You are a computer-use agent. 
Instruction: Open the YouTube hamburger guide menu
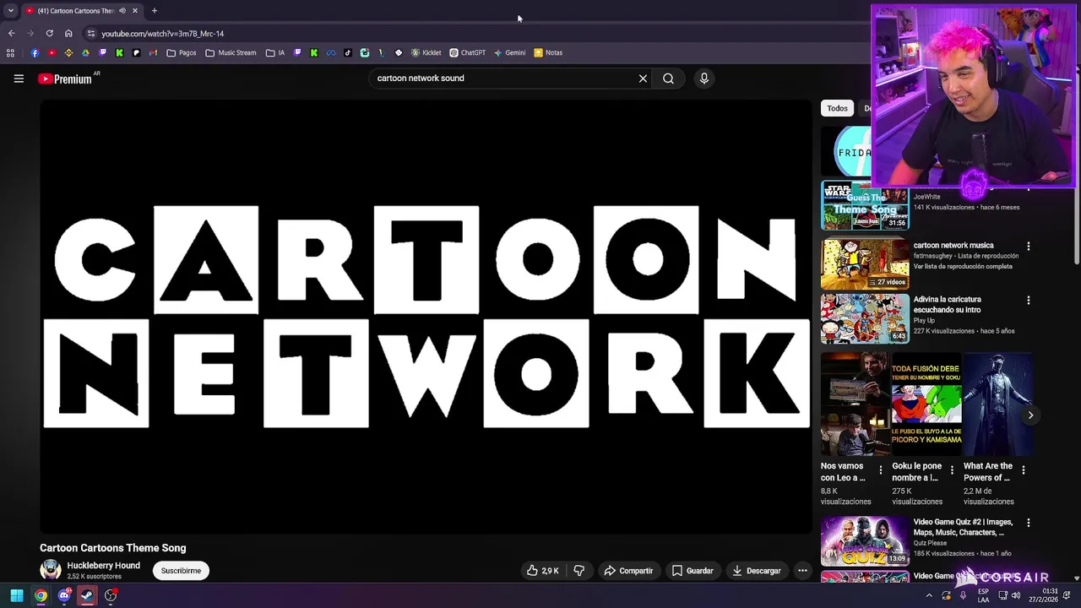click(19, 79)
